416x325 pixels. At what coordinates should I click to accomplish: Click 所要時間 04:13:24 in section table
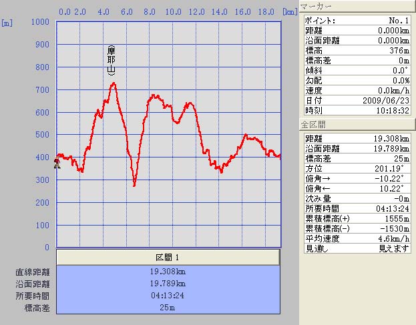[x=168, y=296]
